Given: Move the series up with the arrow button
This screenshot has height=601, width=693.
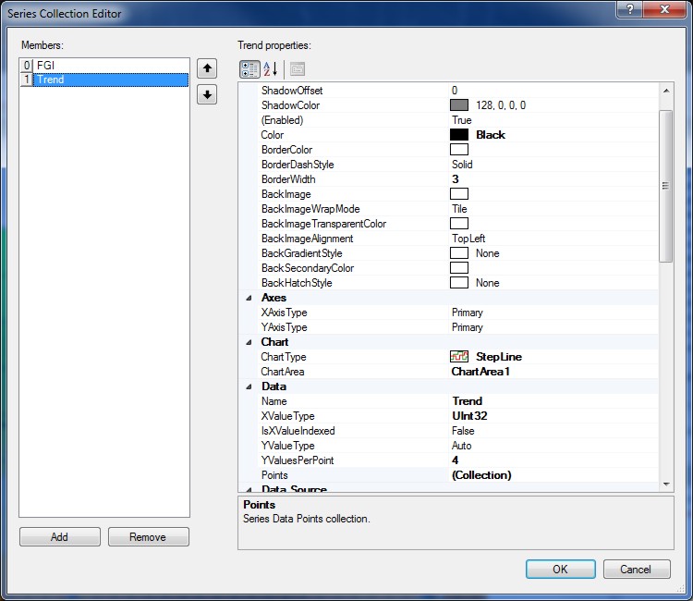Looking at the screenshot, I should (208, 68).
